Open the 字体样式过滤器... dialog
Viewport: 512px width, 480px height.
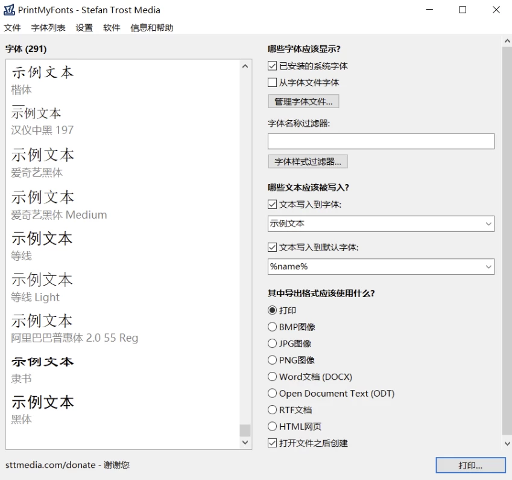(x=308, y=161)
